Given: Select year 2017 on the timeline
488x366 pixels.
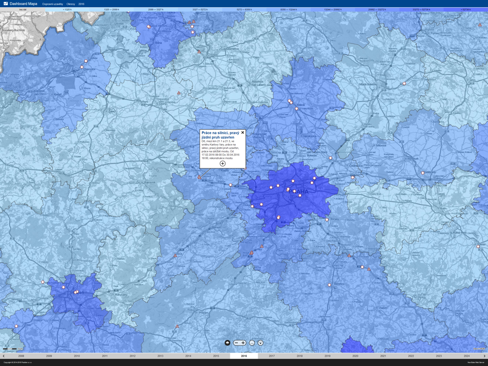Looking at the screenshot, I should coord(272,356).
